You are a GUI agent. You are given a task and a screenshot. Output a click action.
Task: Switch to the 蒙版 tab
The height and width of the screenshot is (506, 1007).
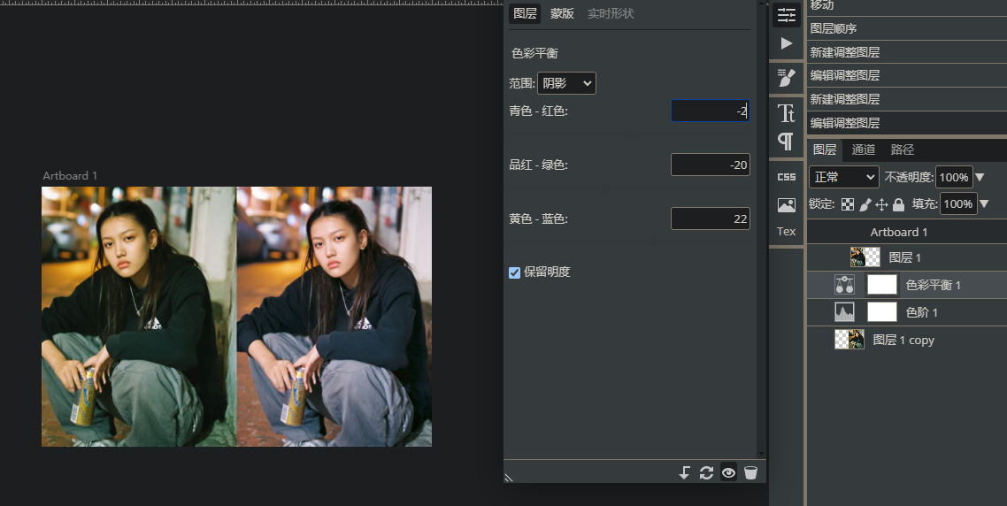tap(562, 13)
